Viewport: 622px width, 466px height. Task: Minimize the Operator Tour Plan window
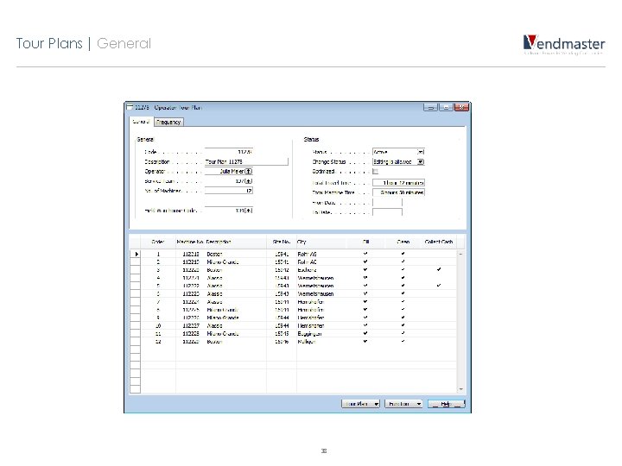pos(430,107)
